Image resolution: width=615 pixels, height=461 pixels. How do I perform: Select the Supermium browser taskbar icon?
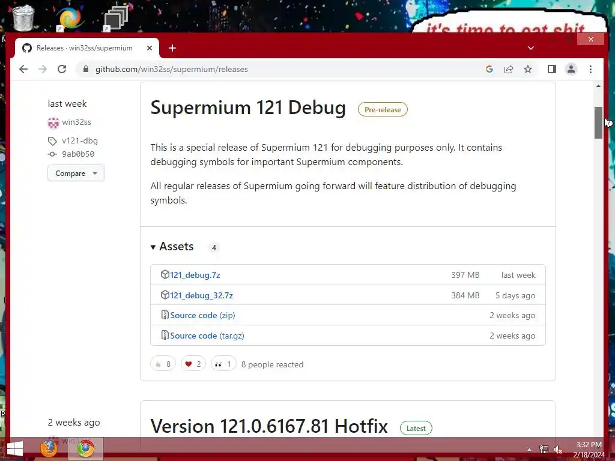tap(85, 449)
